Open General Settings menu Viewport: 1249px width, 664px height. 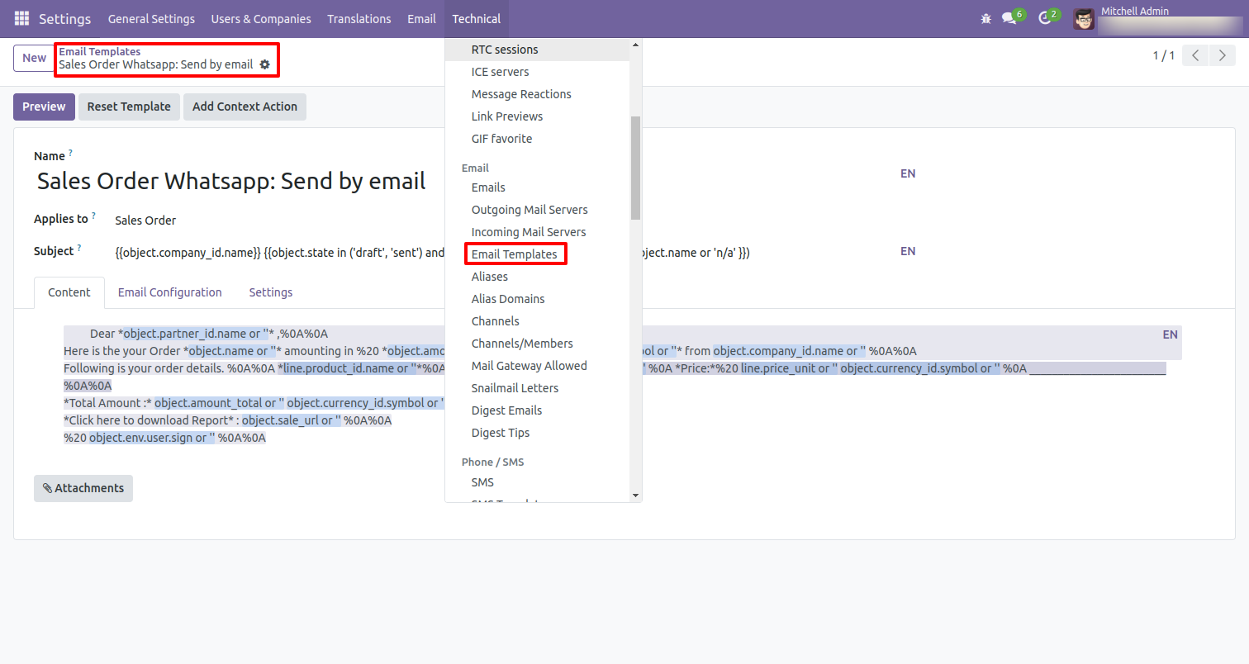coord(151,18)
